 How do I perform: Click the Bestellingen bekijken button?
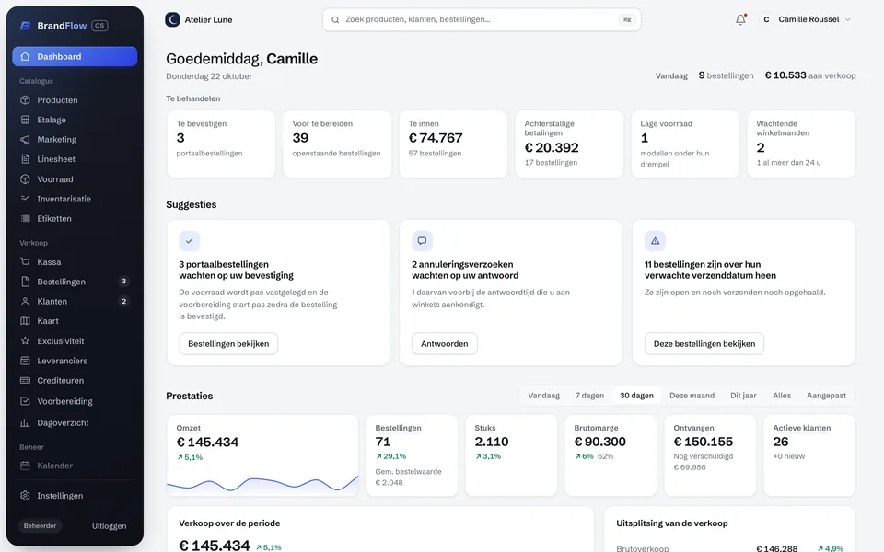tap(228, 343)
